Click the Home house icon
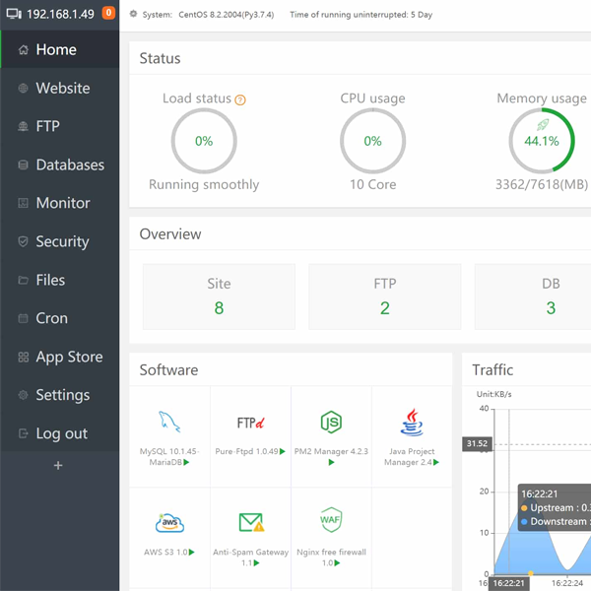This screenshot has height=591, width=591. pyautogui.click(x=24, y=50)
